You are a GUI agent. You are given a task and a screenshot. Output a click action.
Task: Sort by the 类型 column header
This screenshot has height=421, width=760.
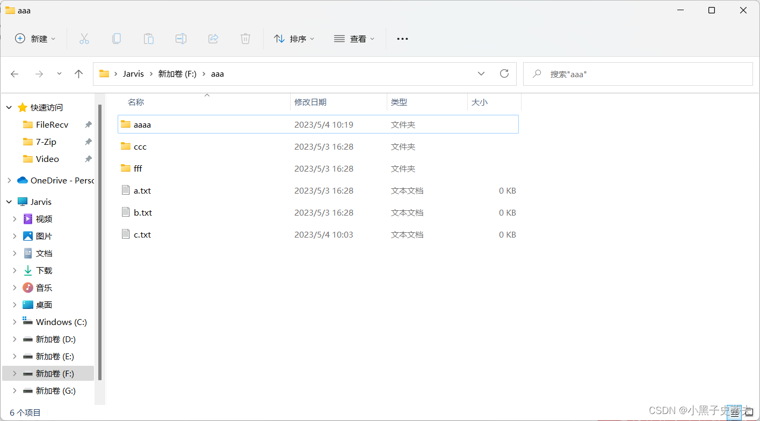tap(399, 102)
